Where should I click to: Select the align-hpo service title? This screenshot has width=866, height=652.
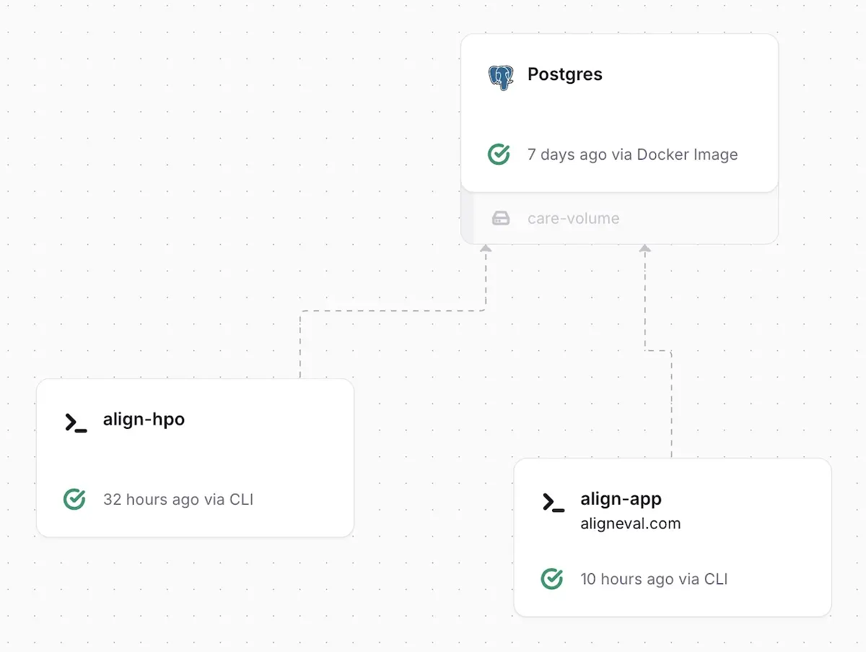144,420
